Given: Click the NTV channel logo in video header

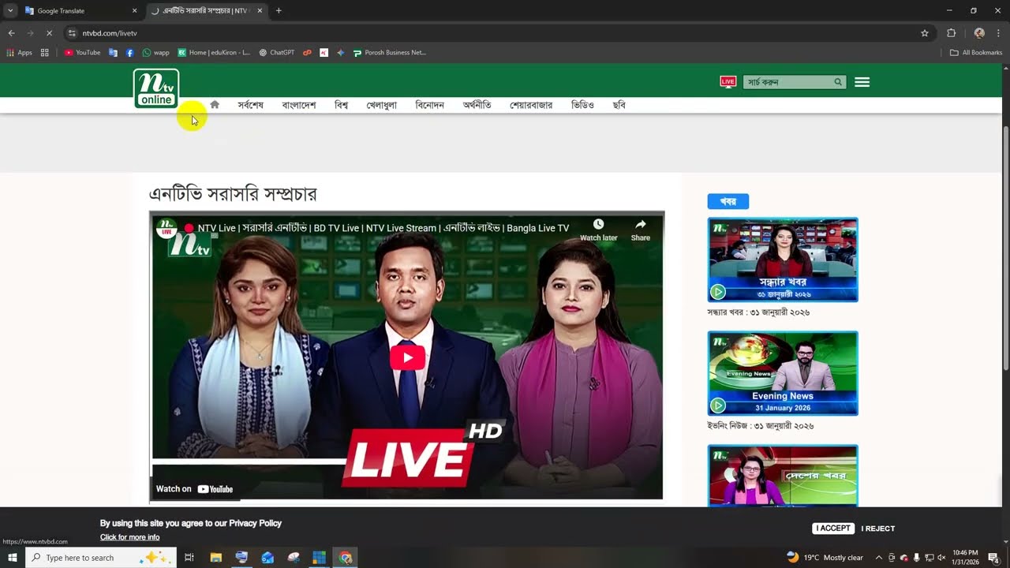Looking at the screenshot, I should click(166, 228).
